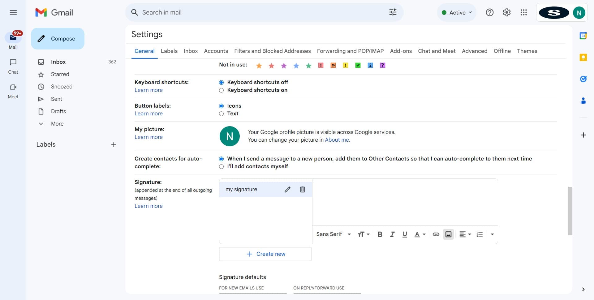Open the Themes settings tab
Screen dimensions: 594x300
(x=527, y=51)
